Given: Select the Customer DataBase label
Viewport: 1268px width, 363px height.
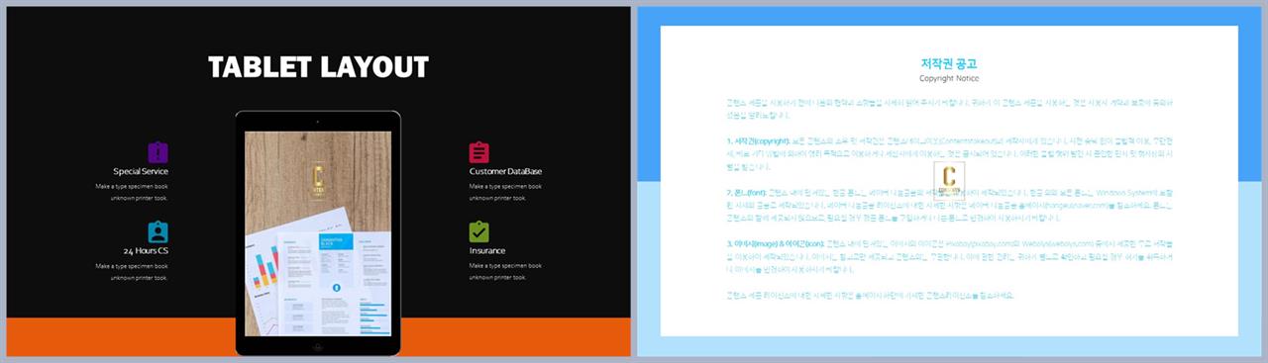Looking at the screenshot, I should [505, 171].
